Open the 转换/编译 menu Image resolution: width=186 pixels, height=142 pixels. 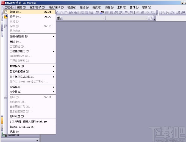pos(56,7)
